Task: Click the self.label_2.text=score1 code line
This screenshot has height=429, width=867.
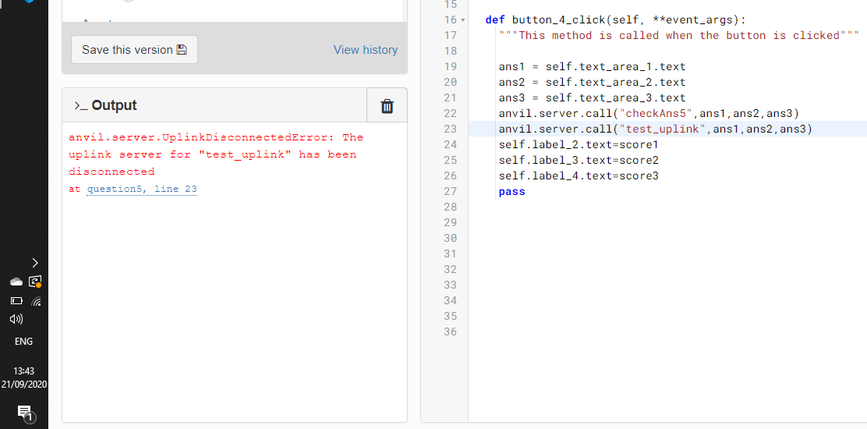Action: pos(579,144)
